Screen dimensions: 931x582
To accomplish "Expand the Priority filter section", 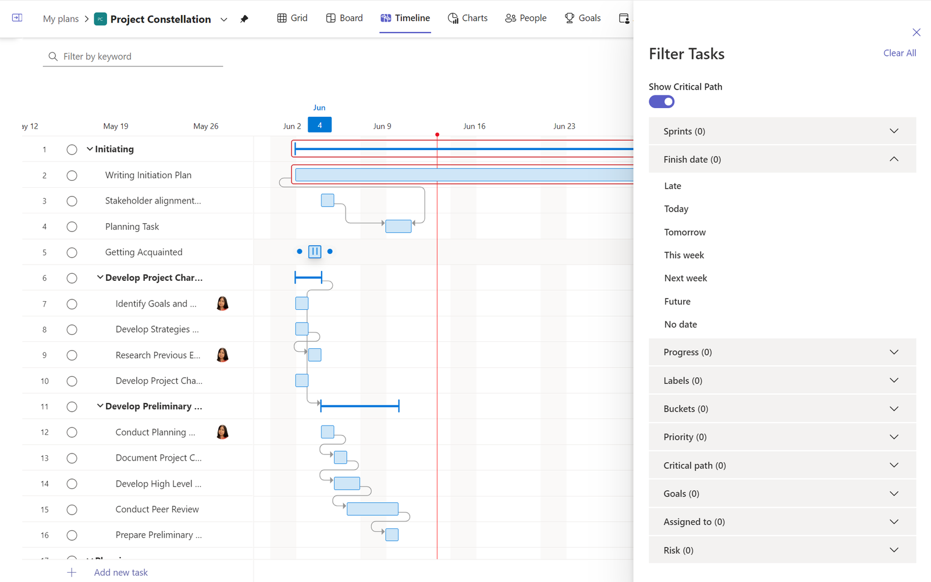I will click(782, 437).
